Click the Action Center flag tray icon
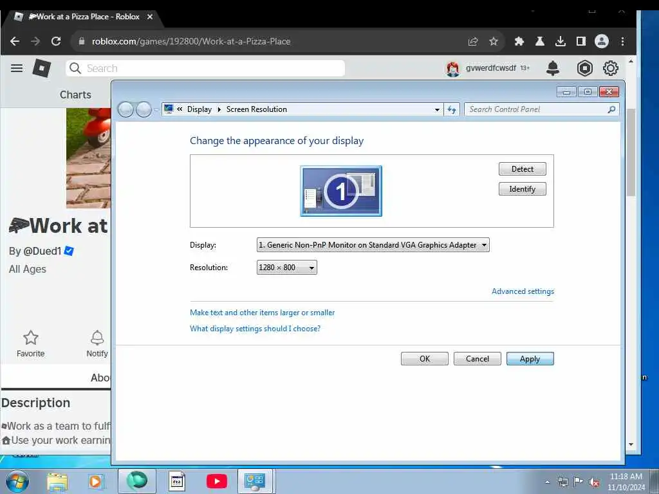Image resolution: width=659 pixels, height=494 pixels. [x=579, y=482]
